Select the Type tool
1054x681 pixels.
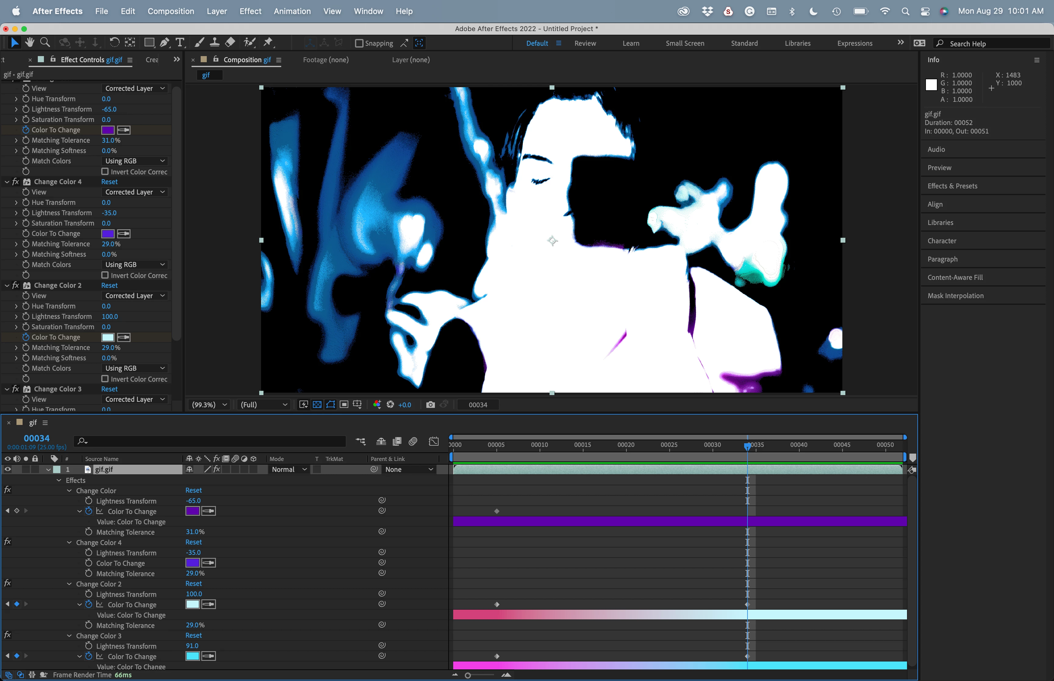pos(180,42)
